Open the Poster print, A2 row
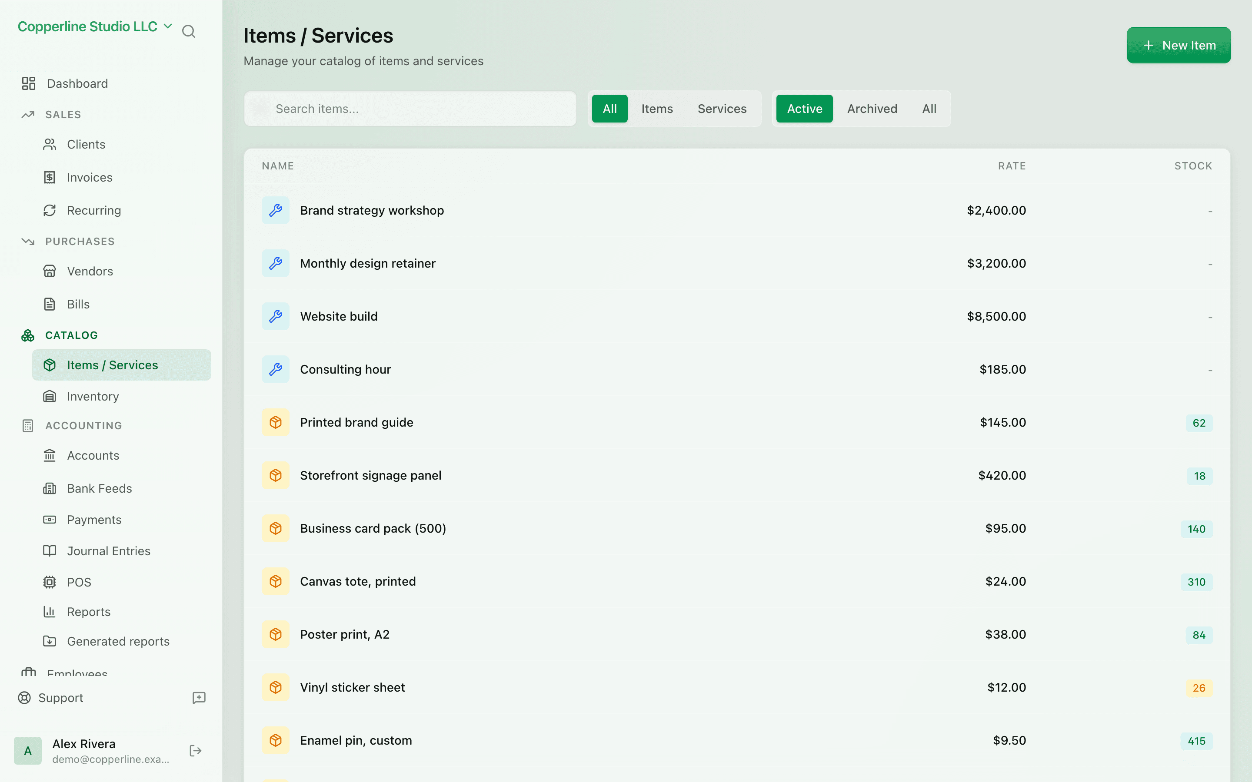 [737, 634]
